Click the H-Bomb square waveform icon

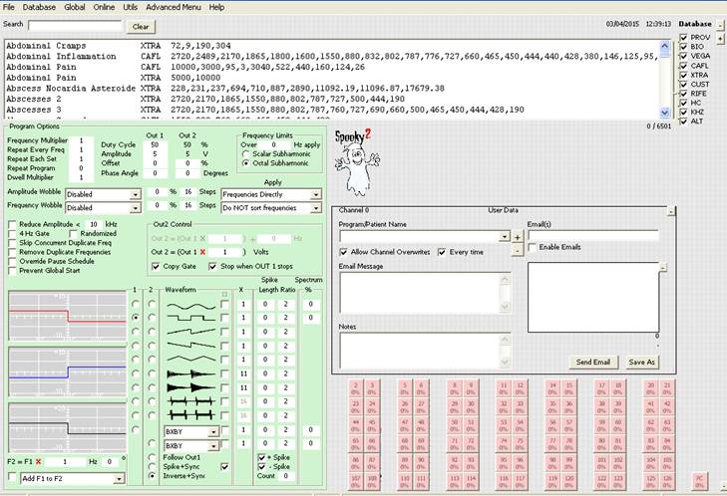tap(191, 415)
